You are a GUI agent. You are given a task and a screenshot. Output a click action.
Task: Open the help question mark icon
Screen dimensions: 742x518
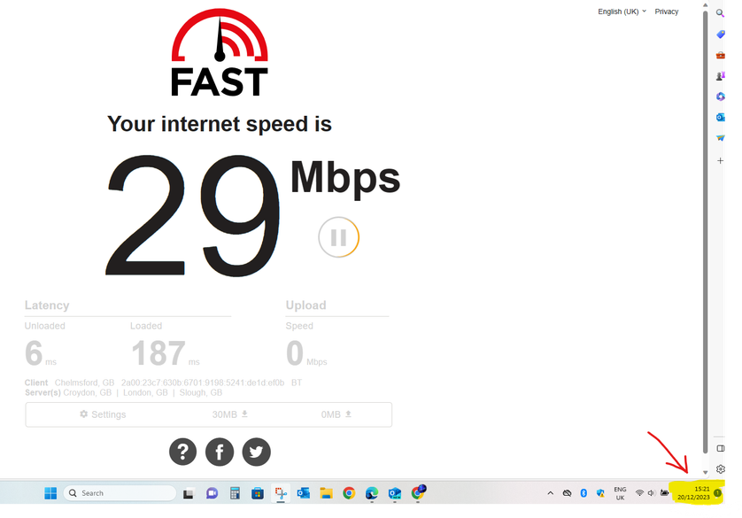pyautogui.click(x=182, y=452)
